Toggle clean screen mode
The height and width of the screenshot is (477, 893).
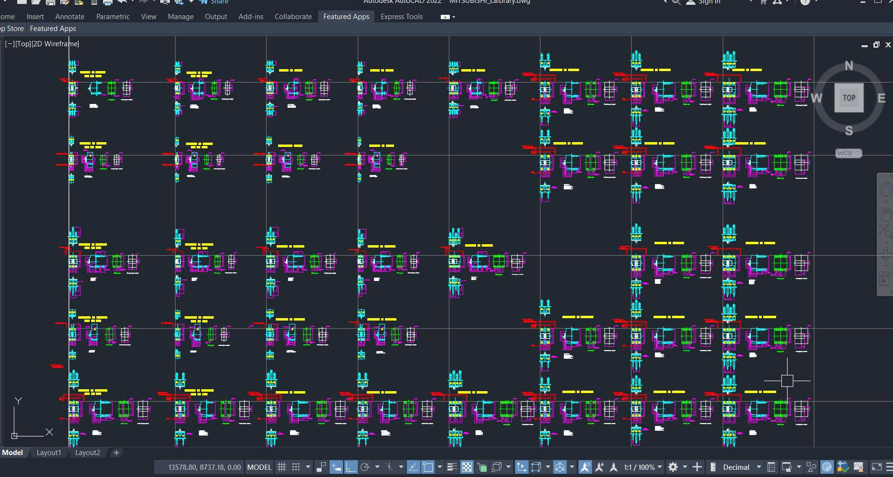876,467
